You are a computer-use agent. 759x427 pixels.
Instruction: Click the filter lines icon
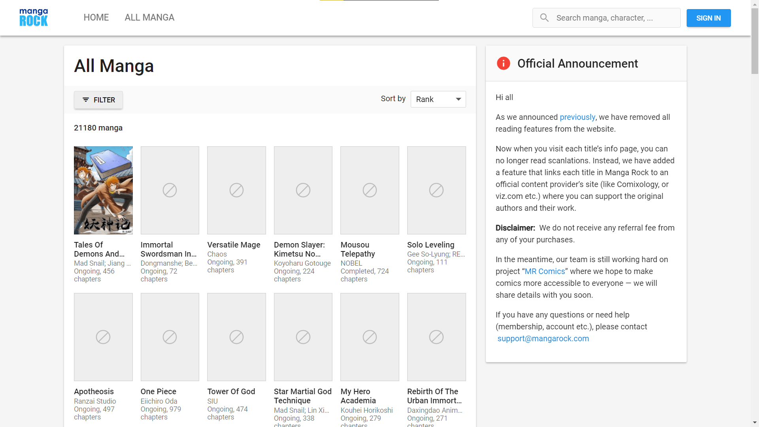coord(86,100)
